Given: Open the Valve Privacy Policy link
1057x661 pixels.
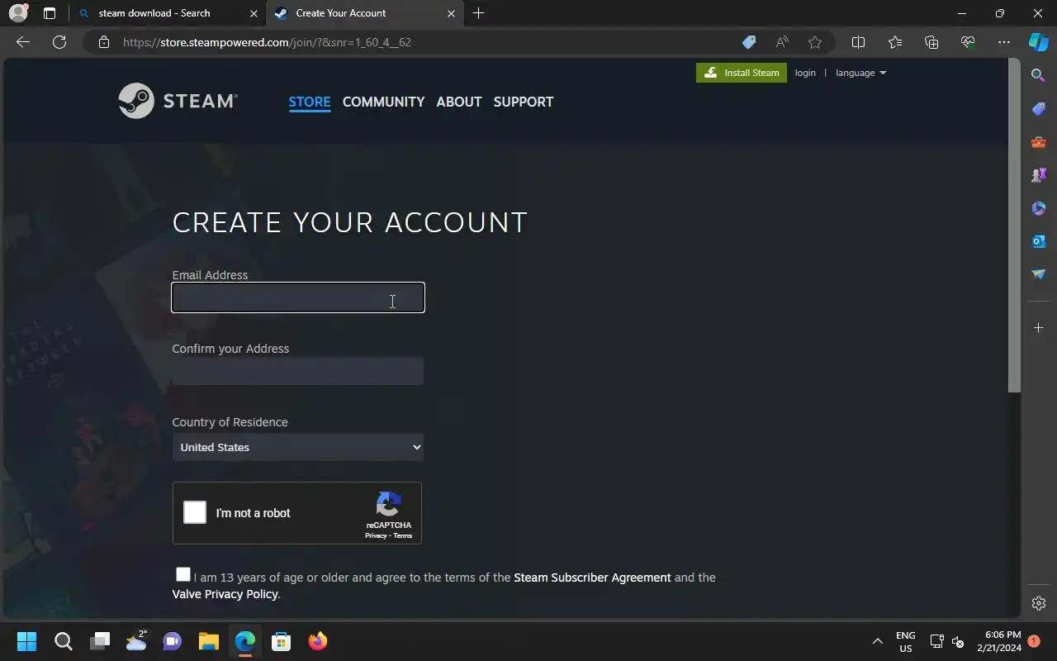Looking at the screenshot, I should 225,594.
